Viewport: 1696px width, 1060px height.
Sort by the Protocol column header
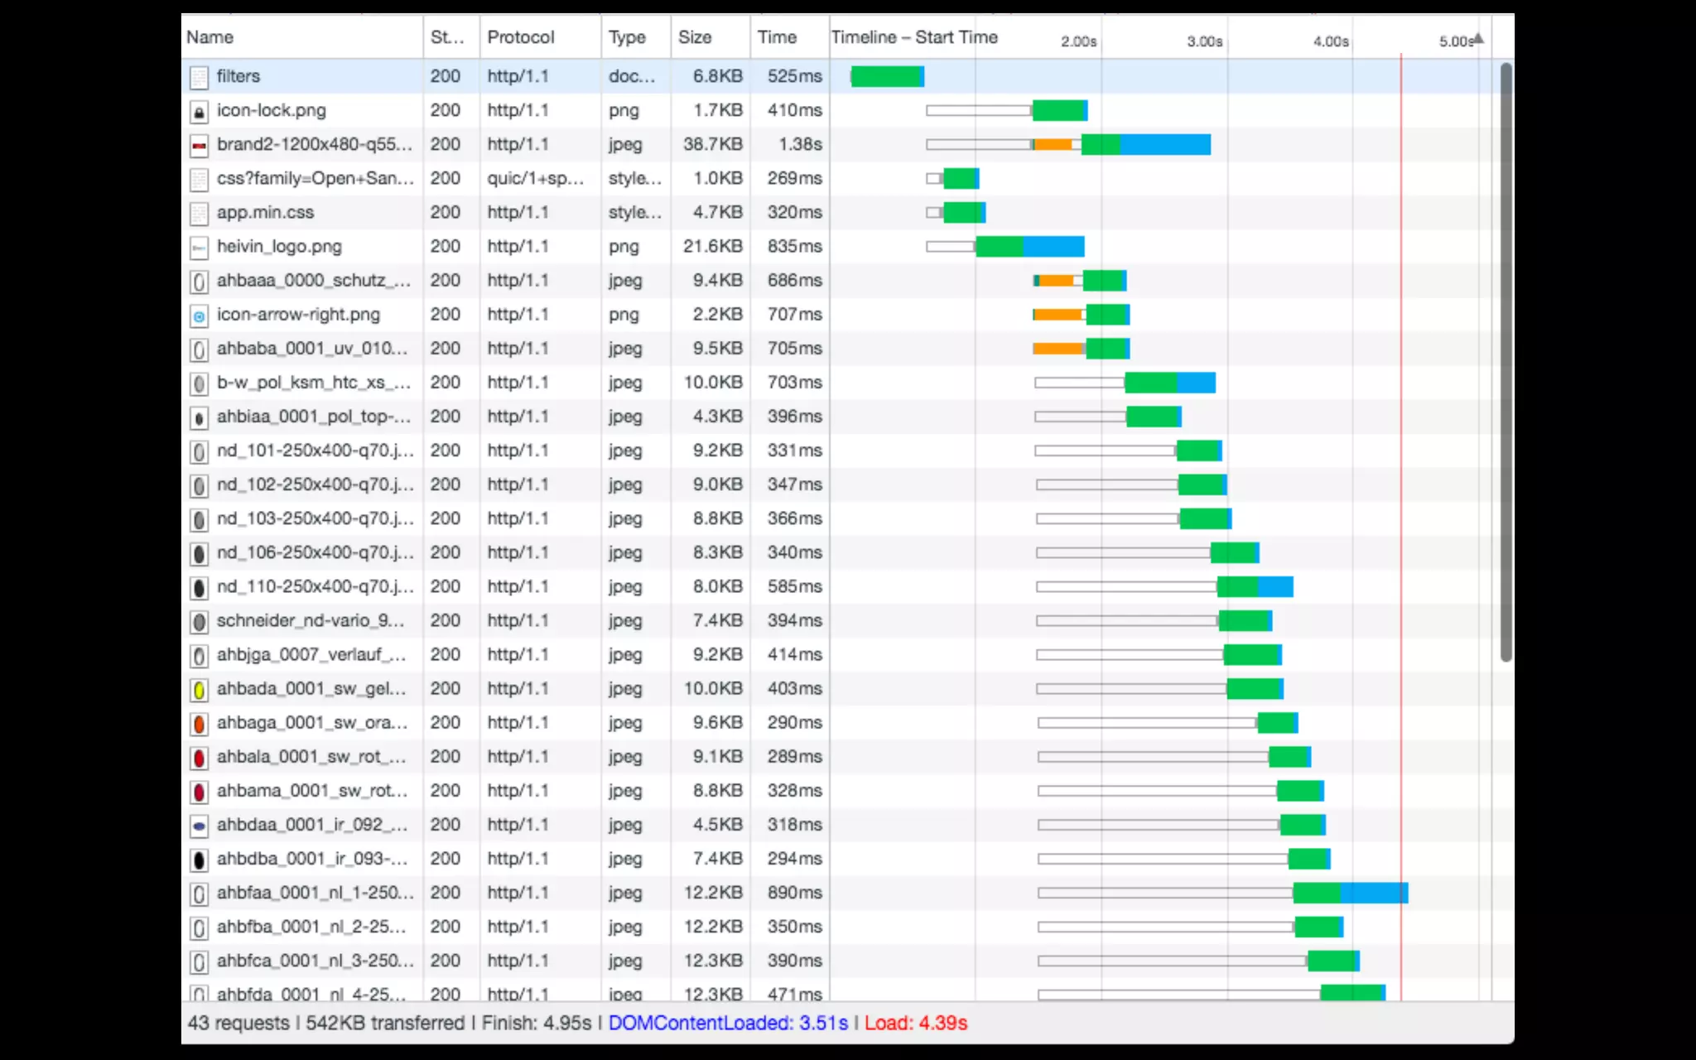[520, 37]
